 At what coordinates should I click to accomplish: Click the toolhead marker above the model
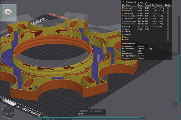tap(98, 58)
